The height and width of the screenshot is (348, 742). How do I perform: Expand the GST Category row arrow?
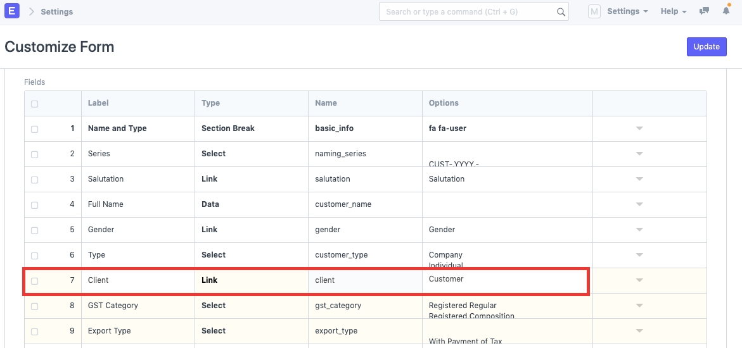point(639,306)
